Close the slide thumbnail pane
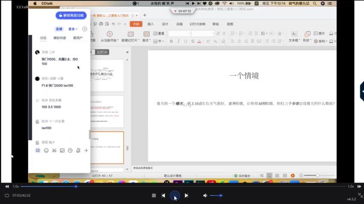The height and width of the screenshot is (204, 364). pyautogui.click(x=128, y=52)
